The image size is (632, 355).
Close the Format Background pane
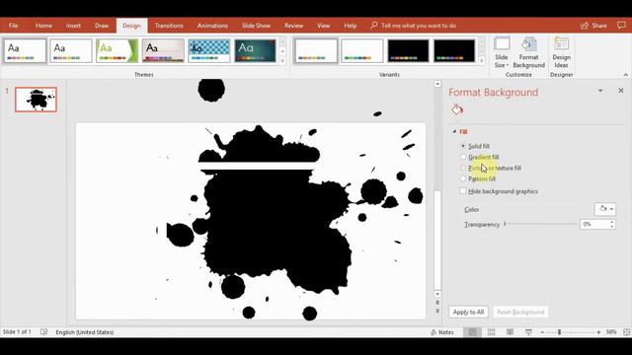621,91
